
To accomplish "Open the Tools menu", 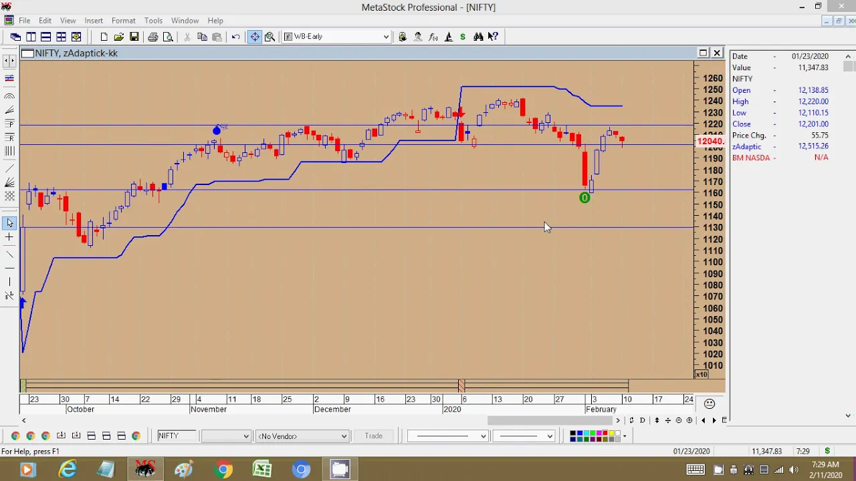I will 153,21.
